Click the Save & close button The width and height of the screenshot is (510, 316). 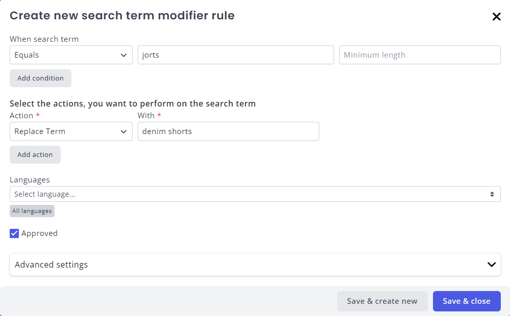click(466, 301)
